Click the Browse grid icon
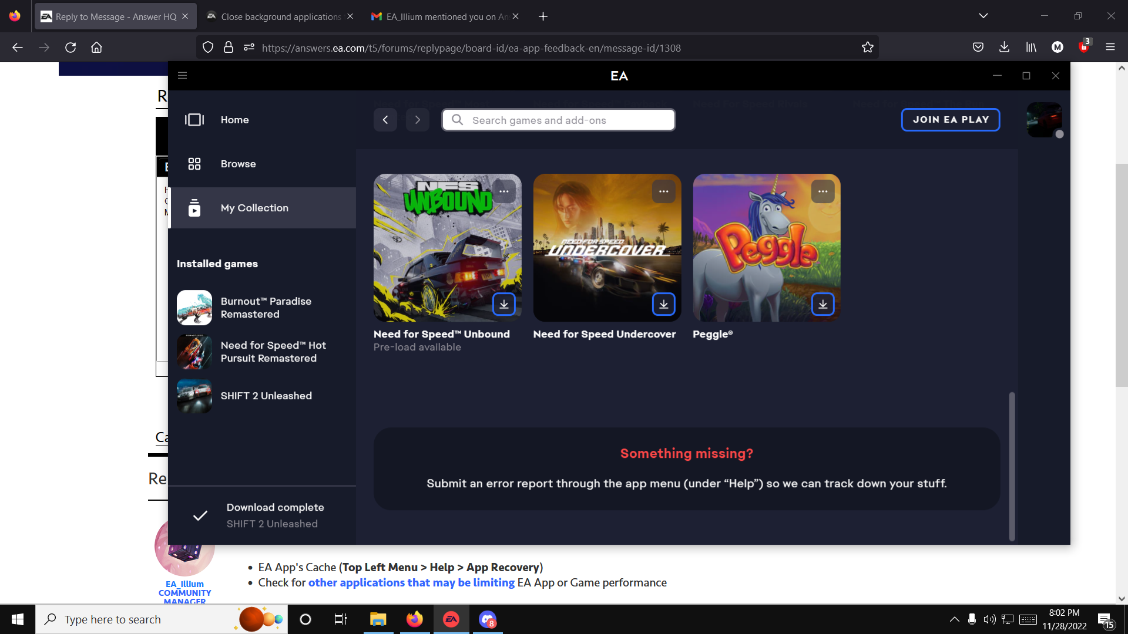The width and height of the screenshot is (1128, 634). pos(194,164)
